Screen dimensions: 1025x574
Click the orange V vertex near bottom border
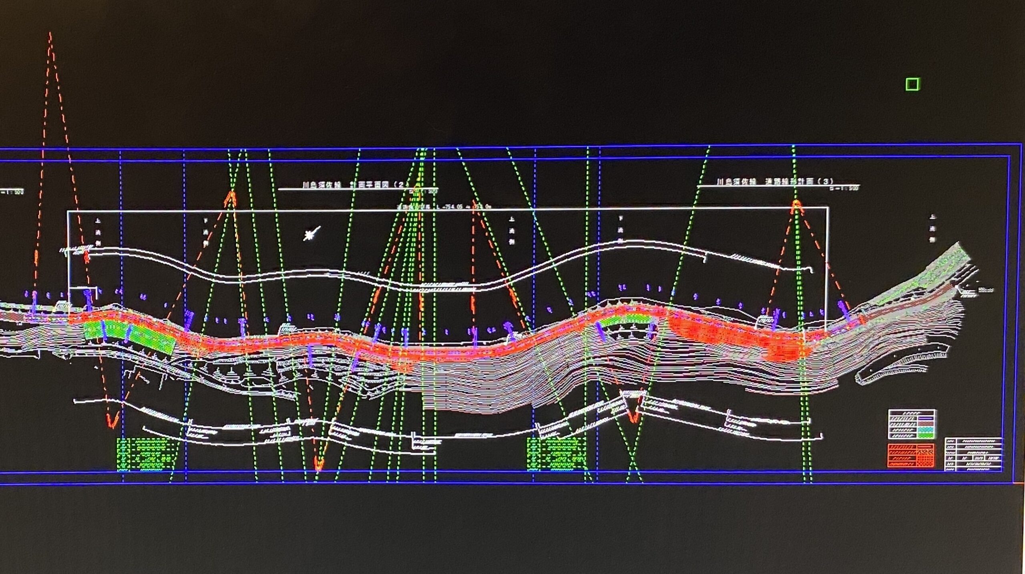319,468
